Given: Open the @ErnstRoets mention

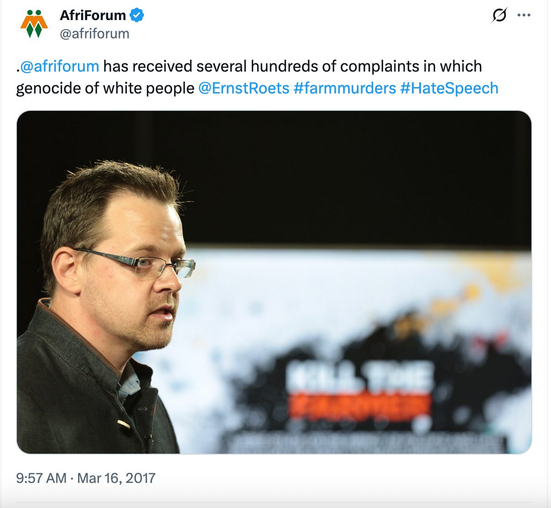Looking at the screenshot, I should pos(244,88).
